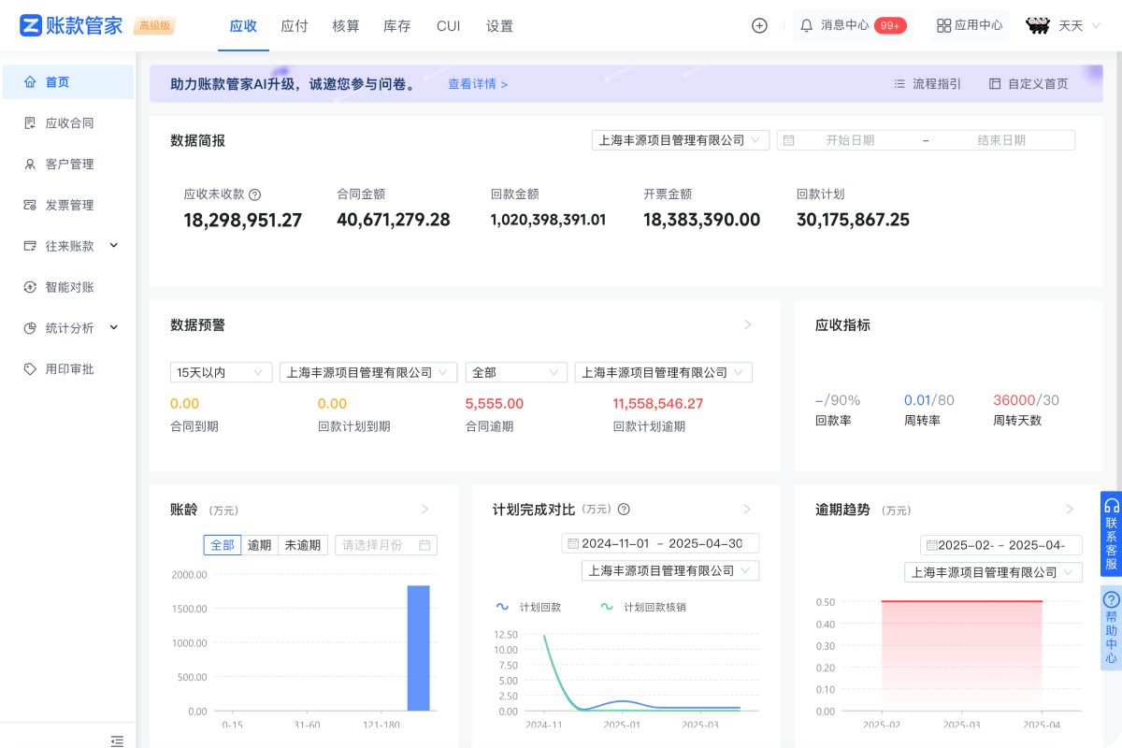Switch to 核算 top tab
Image resolution: width=1122 pixels, height=748 pixels.
coord(346,26)
